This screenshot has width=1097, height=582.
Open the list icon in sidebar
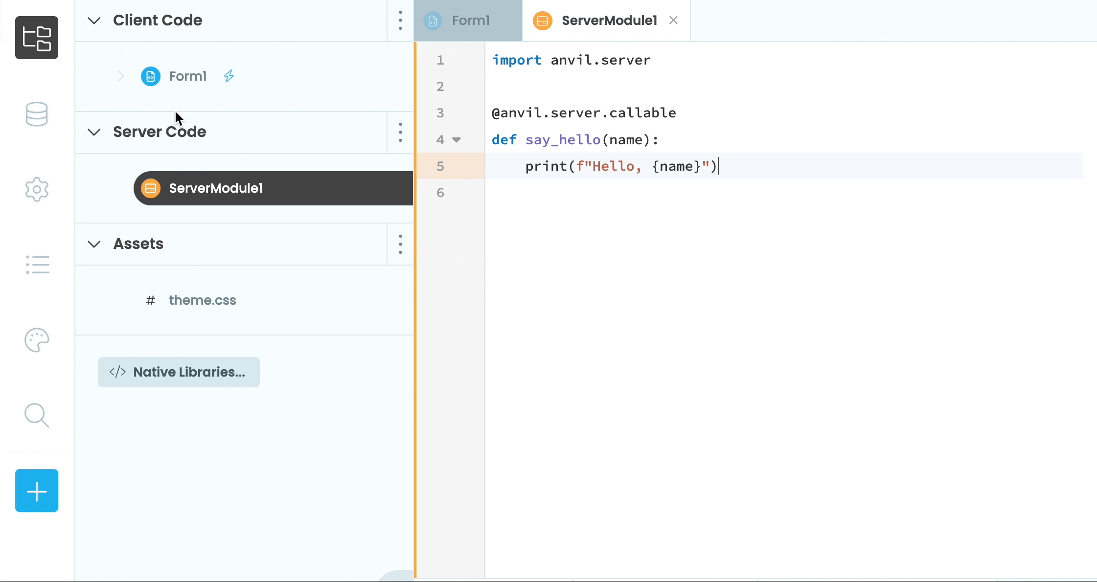point(37,265)
